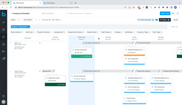Image resolution: width=182 pixels, height=105 pixels.
Task: Open Arrival Inspection task assigned to Matt Barr
Action: point(82,53)
